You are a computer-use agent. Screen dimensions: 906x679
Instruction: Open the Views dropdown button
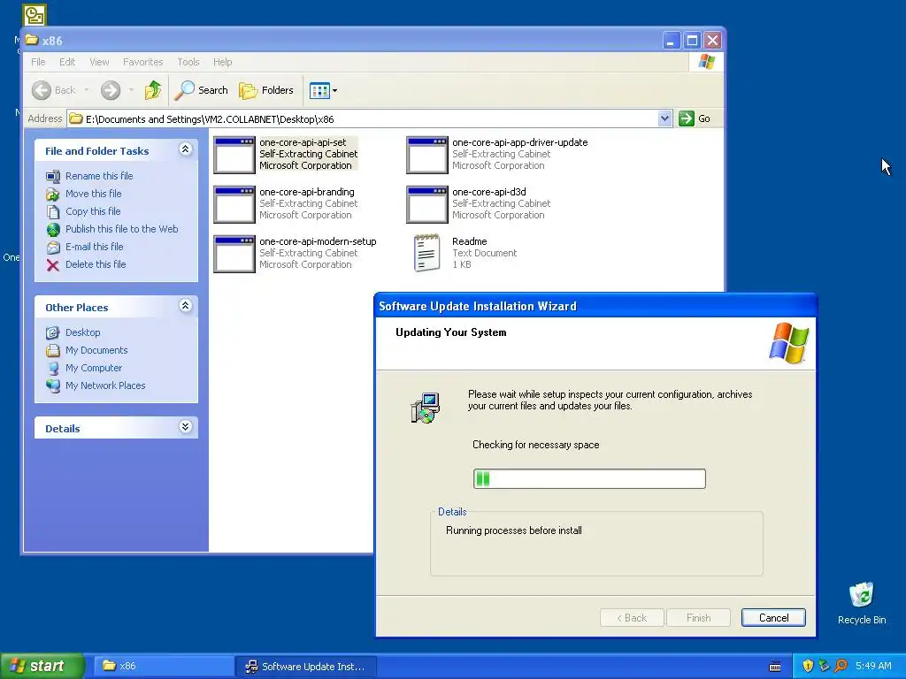click(x=323, y=90)
